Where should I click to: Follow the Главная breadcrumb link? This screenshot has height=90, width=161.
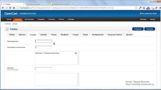pos(8,24)
